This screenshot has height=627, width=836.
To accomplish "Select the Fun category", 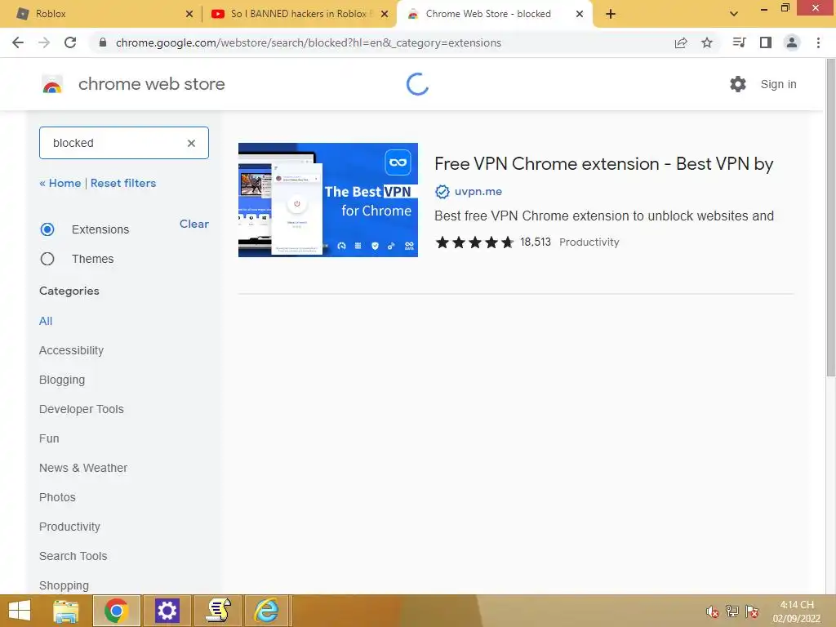I will pos(49,438).
